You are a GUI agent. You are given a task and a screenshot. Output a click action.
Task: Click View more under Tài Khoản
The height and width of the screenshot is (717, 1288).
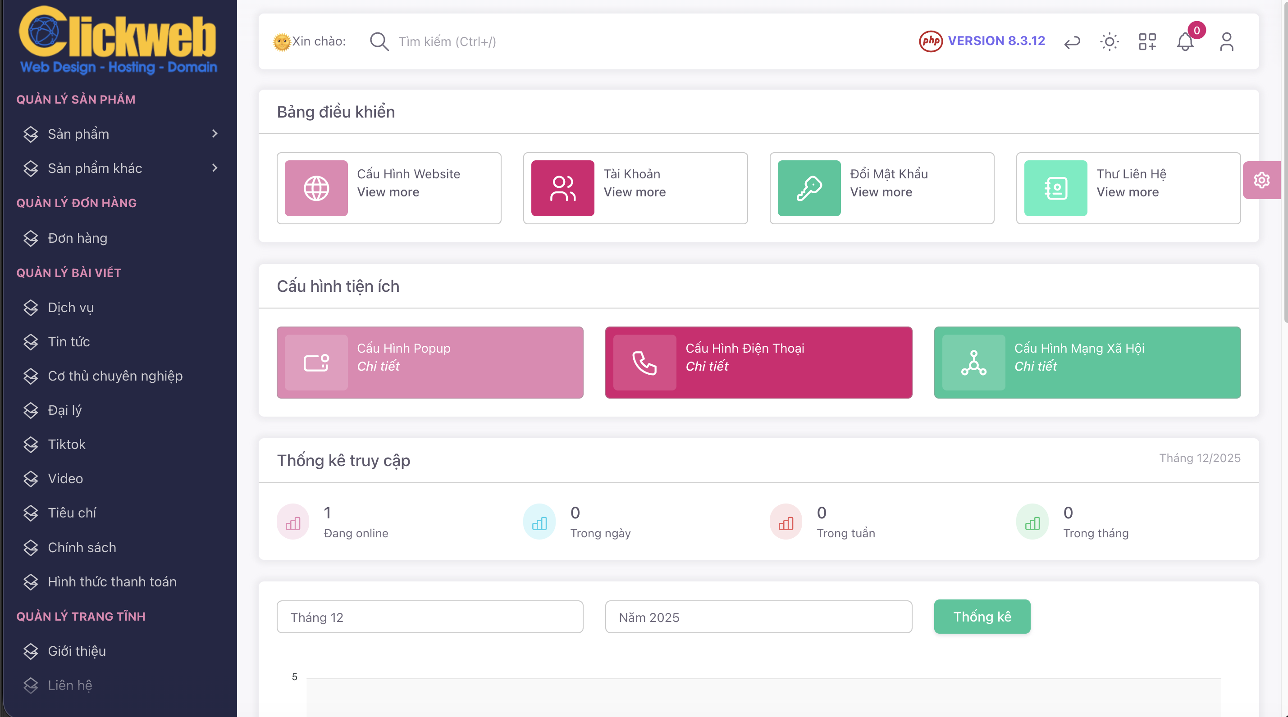pos(635,192)
